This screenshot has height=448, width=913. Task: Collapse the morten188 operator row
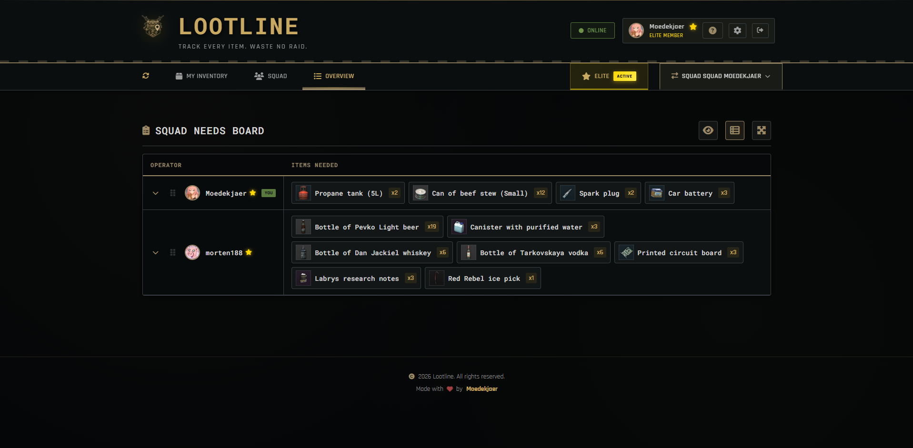point(155,252)
